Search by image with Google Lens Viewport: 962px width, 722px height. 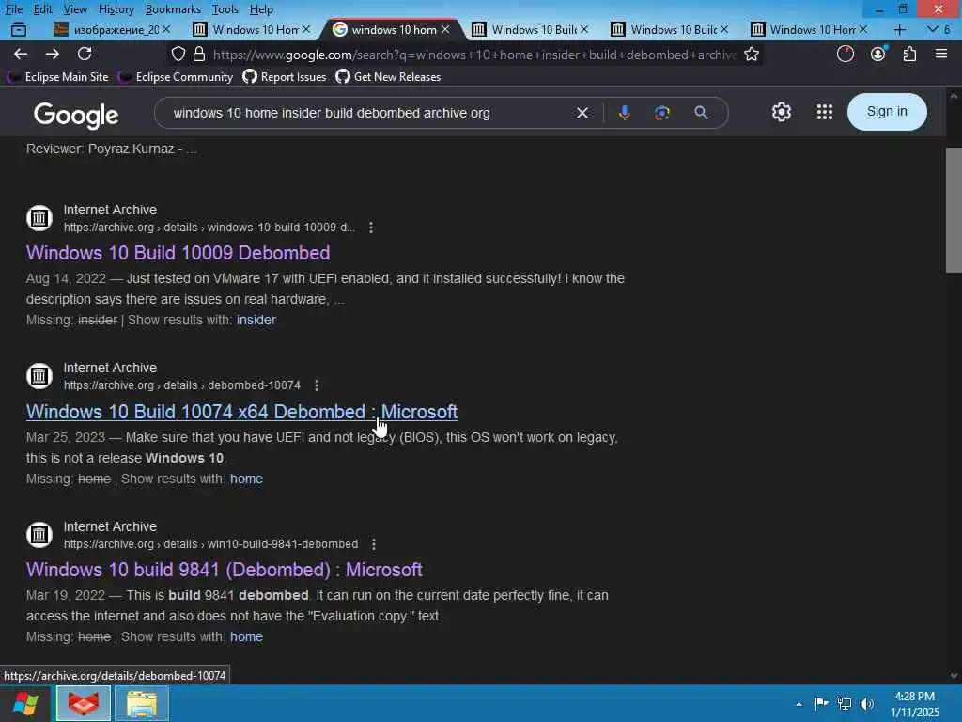tap(662, 113)
